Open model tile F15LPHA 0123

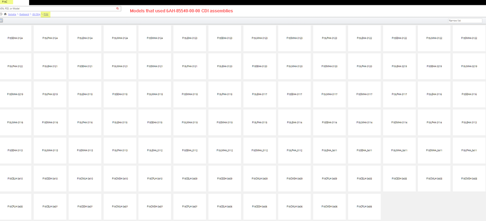(330, 38)
